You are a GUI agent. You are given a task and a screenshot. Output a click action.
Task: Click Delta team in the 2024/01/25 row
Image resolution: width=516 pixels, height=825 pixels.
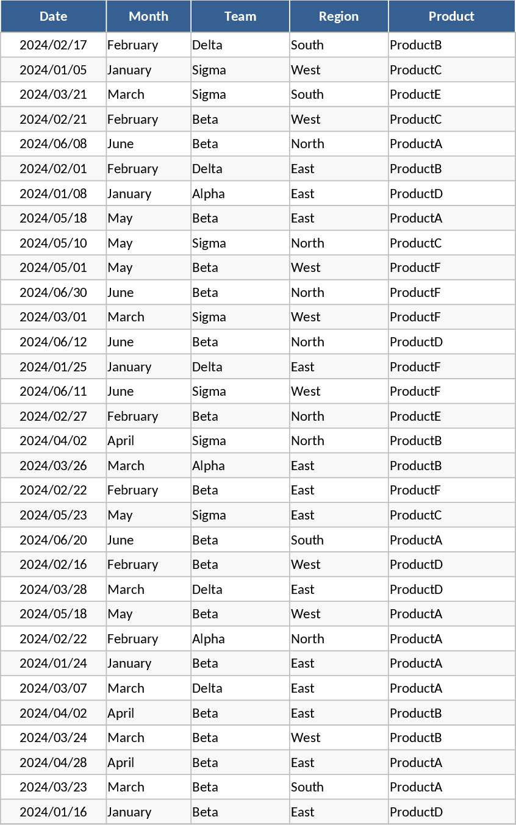pyautogui.click(x=207, y=367)
